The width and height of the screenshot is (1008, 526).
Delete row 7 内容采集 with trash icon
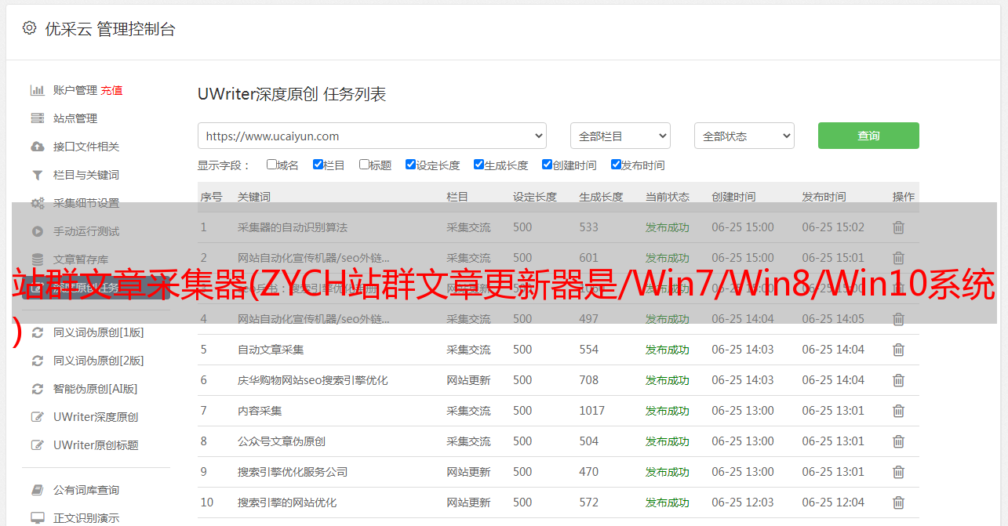click(x=898, y=411)
